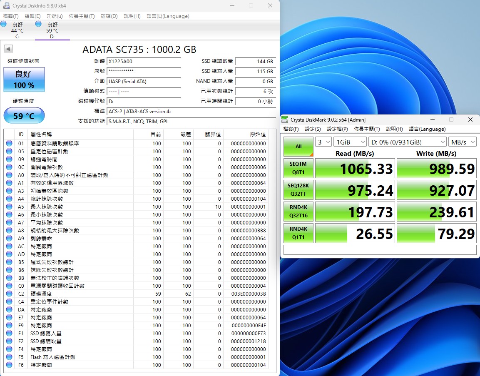Select the C: disk tab at 44 °C
Viewport: 480px width, 376px height.
tap(17, 30)
